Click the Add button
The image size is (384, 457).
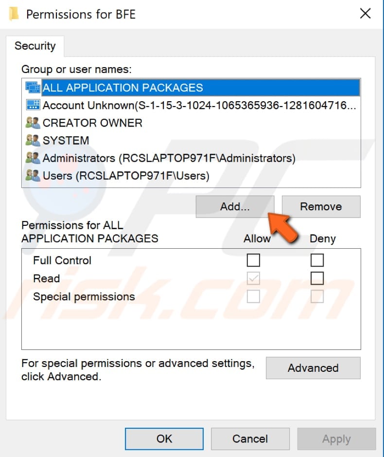point(235,206)
